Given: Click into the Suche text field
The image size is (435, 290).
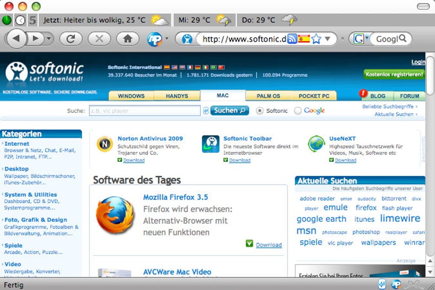Looking at the screenshot, I should click(x=145, y=111).
